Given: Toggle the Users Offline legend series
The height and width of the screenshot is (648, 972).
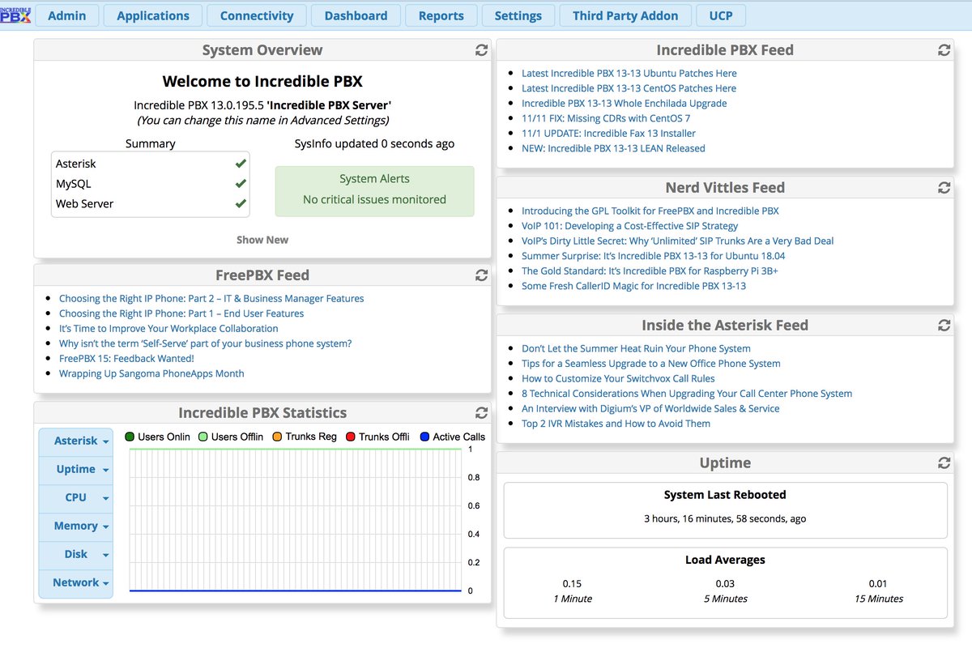Looking at the screenshot, I should coord(231,437).
